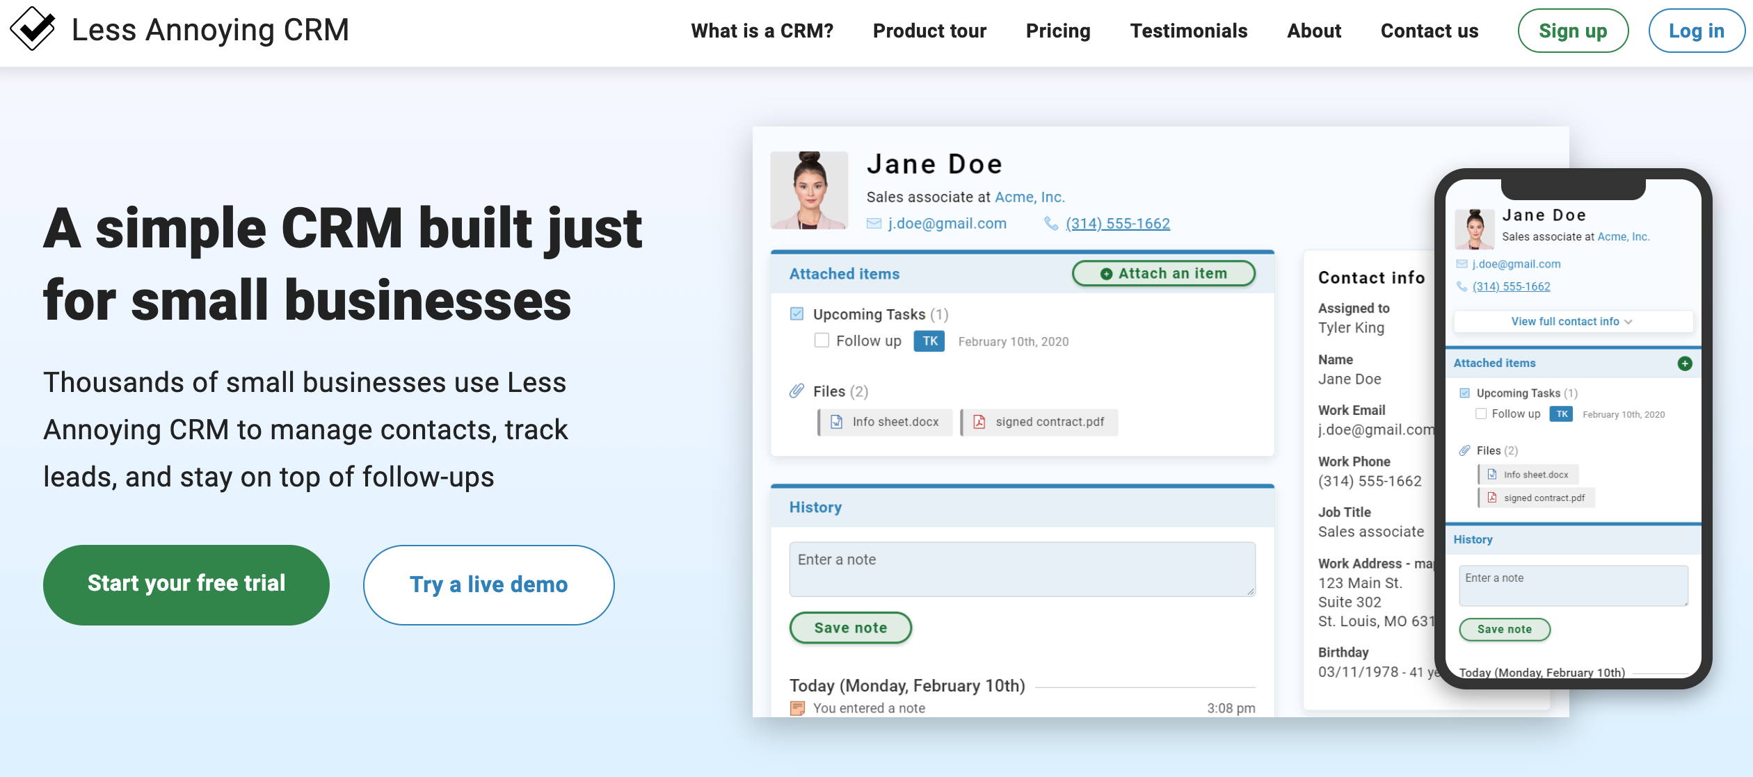The height and width of the screenshot is (777, 1753).
Task: Click the Word document icon on Info sheet.docx in desktop preview
Action: tap(837, 422)
